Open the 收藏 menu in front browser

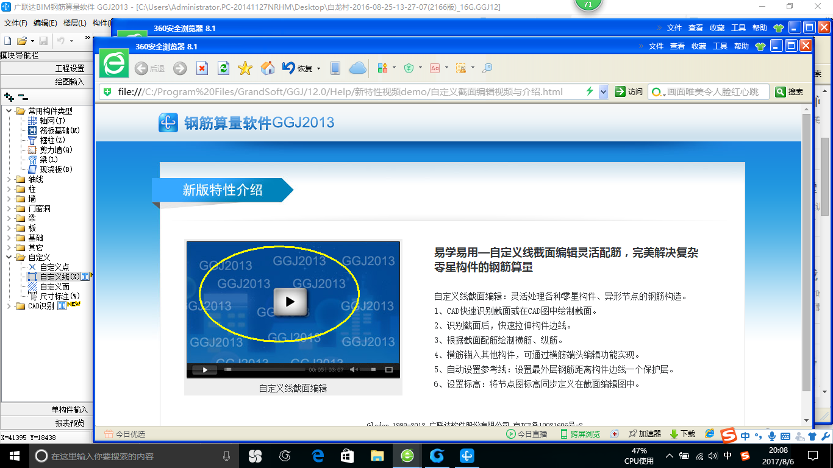pyautogui.click(x=699, y=46)
